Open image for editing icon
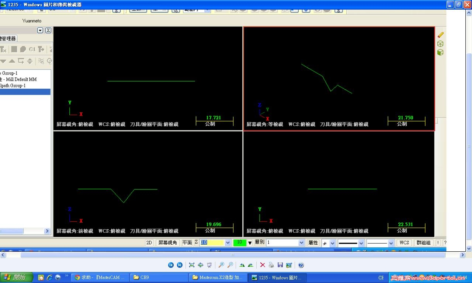 coord(289,265)
